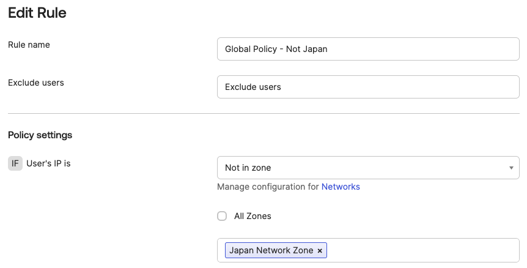The image size is (527, 268).
Task: Click the Global Policy - Not Japan text
Action: pyautogui.click(x=276, y=49)
